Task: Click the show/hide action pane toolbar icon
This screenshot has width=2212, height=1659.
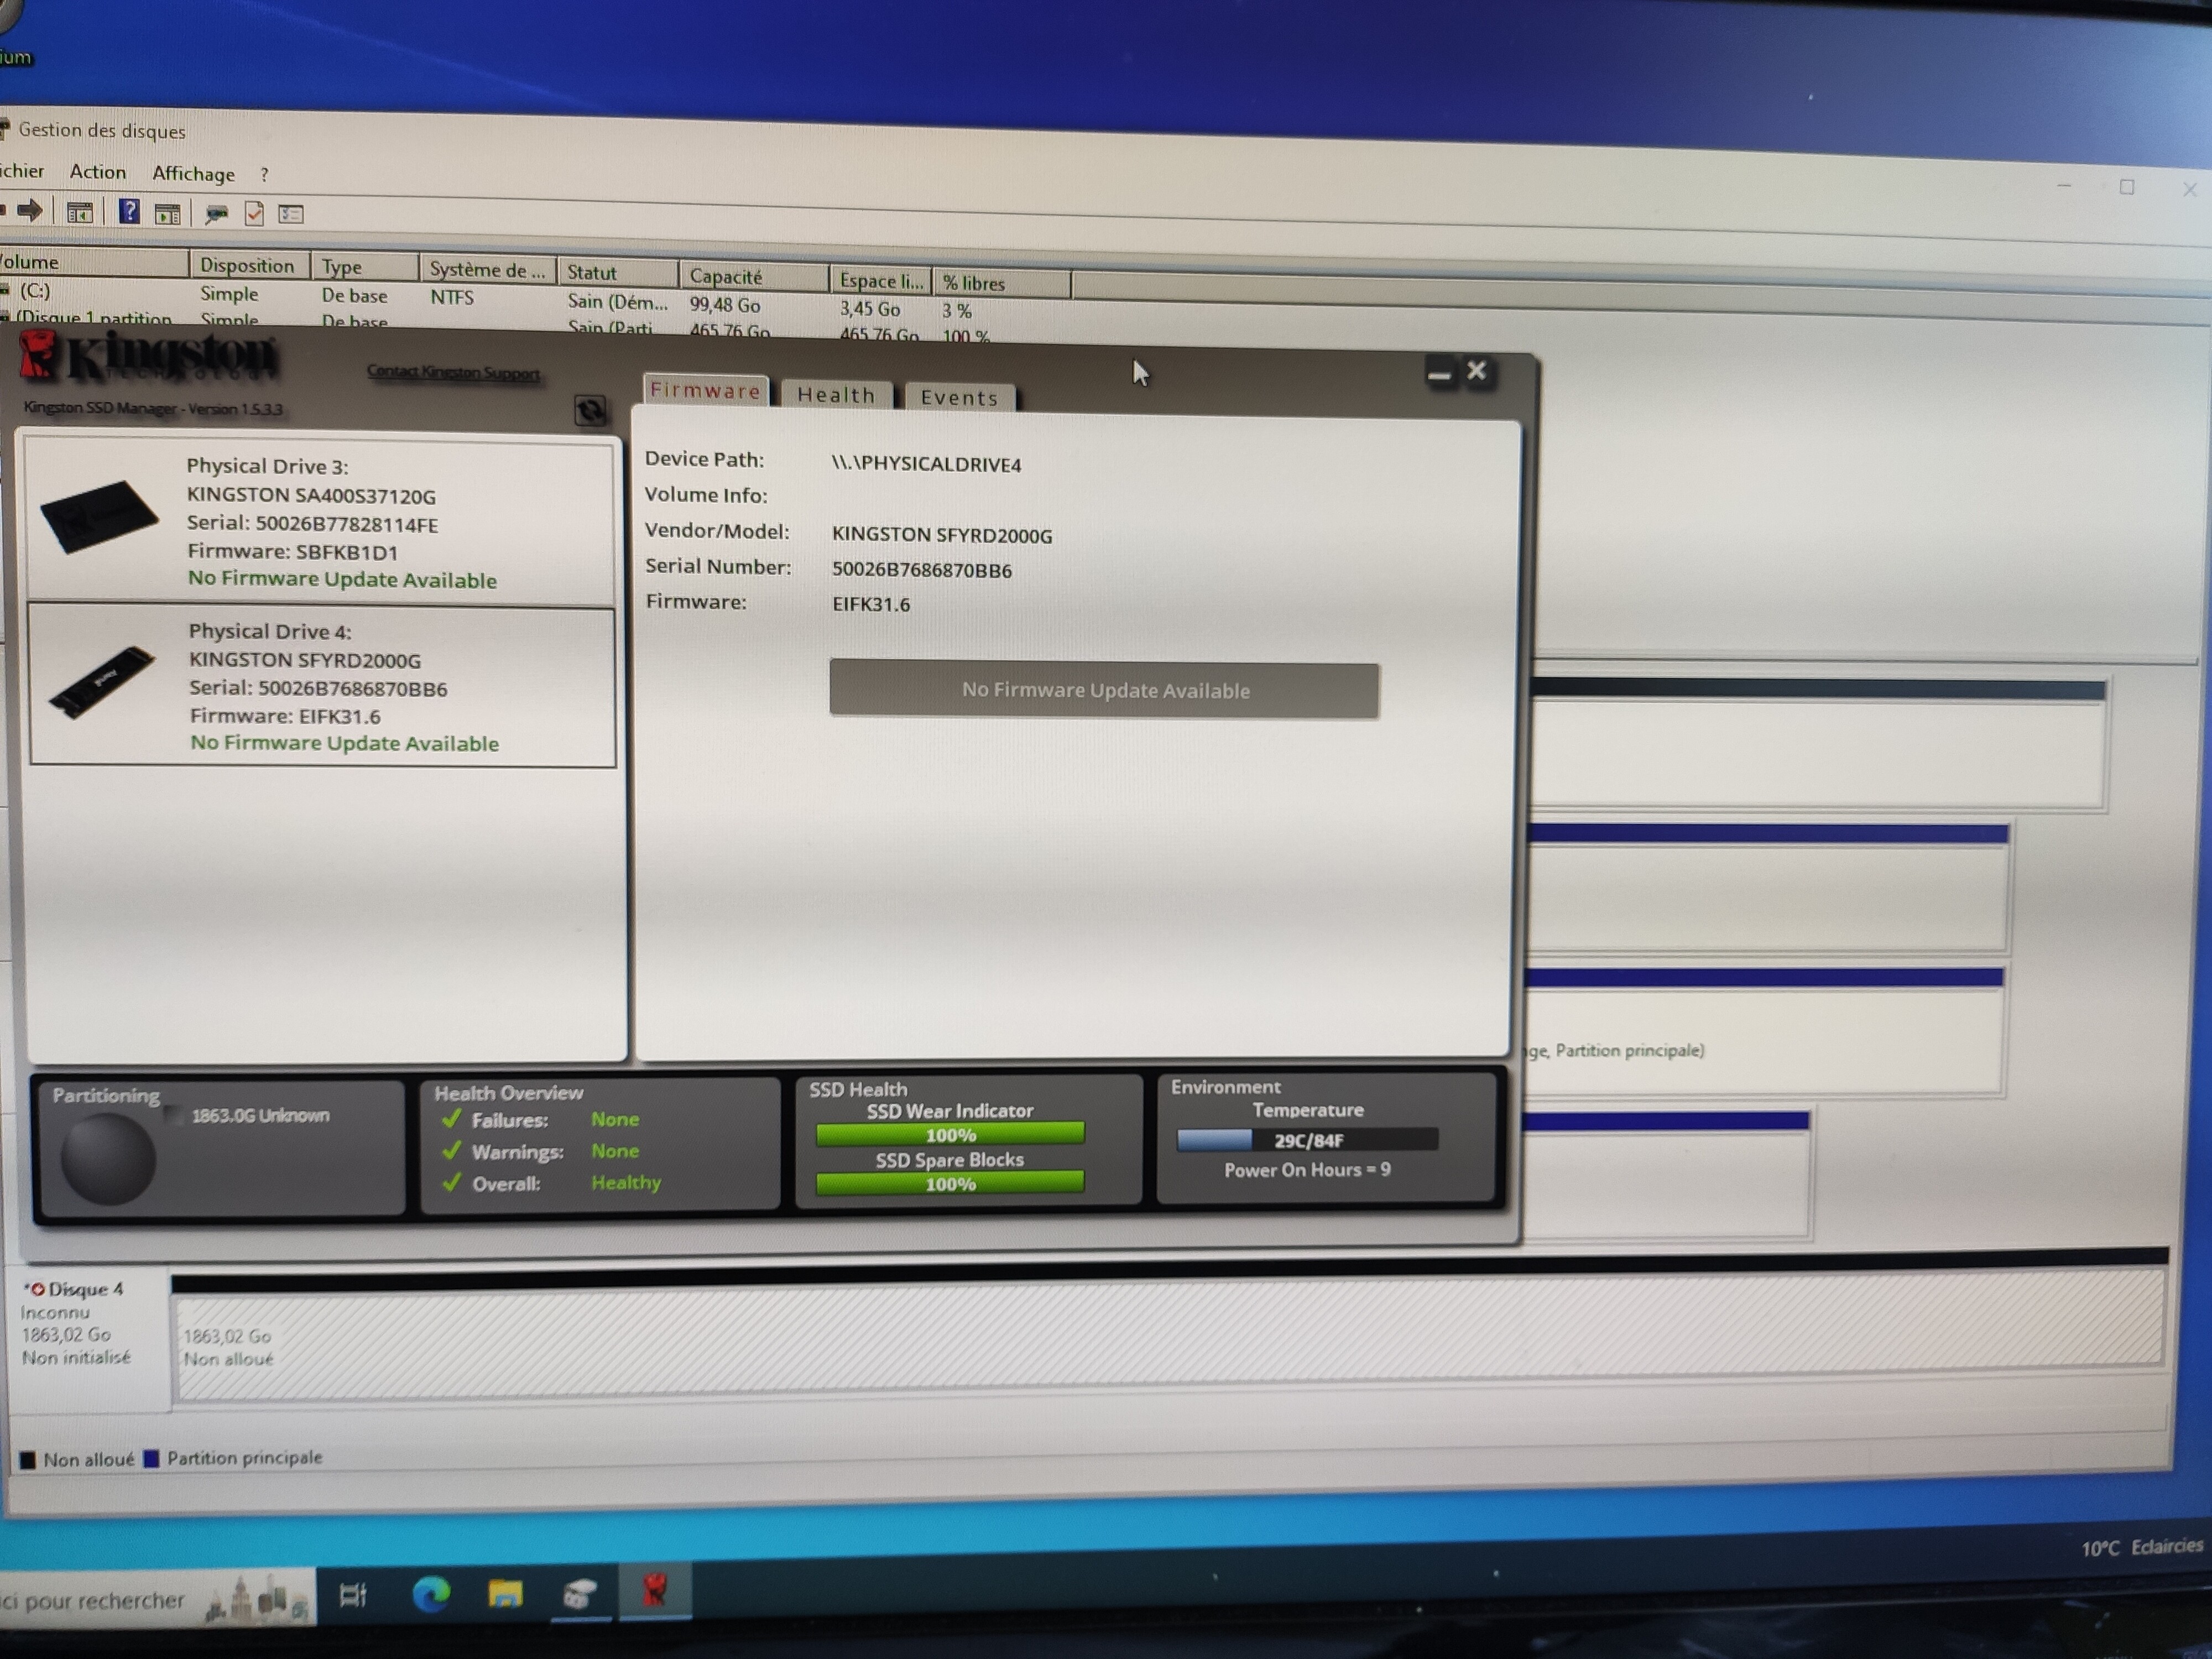Action: tap(168, 213)
